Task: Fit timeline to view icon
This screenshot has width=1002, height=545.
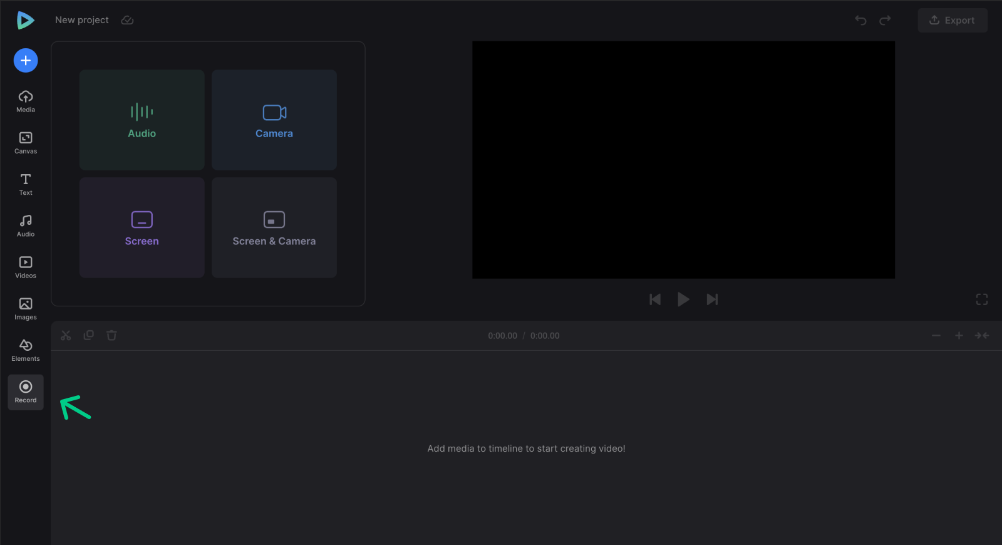Action: [x=982, y=336]
